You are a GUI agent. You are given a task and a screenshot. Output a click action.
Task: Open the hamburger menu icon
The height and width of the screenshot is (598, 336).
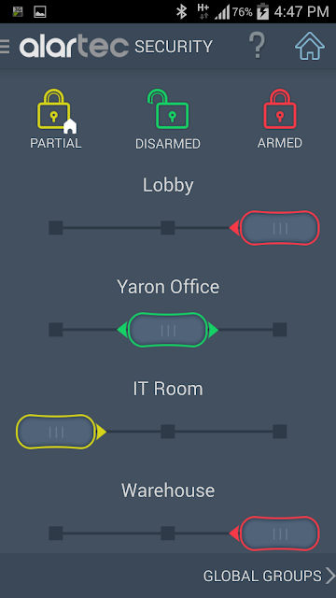[x=4, y=47]
